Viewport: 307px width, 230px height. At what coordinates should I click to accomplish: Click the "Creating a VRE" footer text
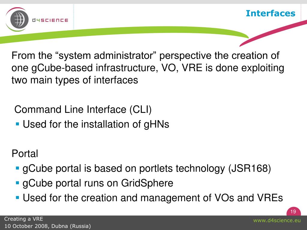click(24, 219)
